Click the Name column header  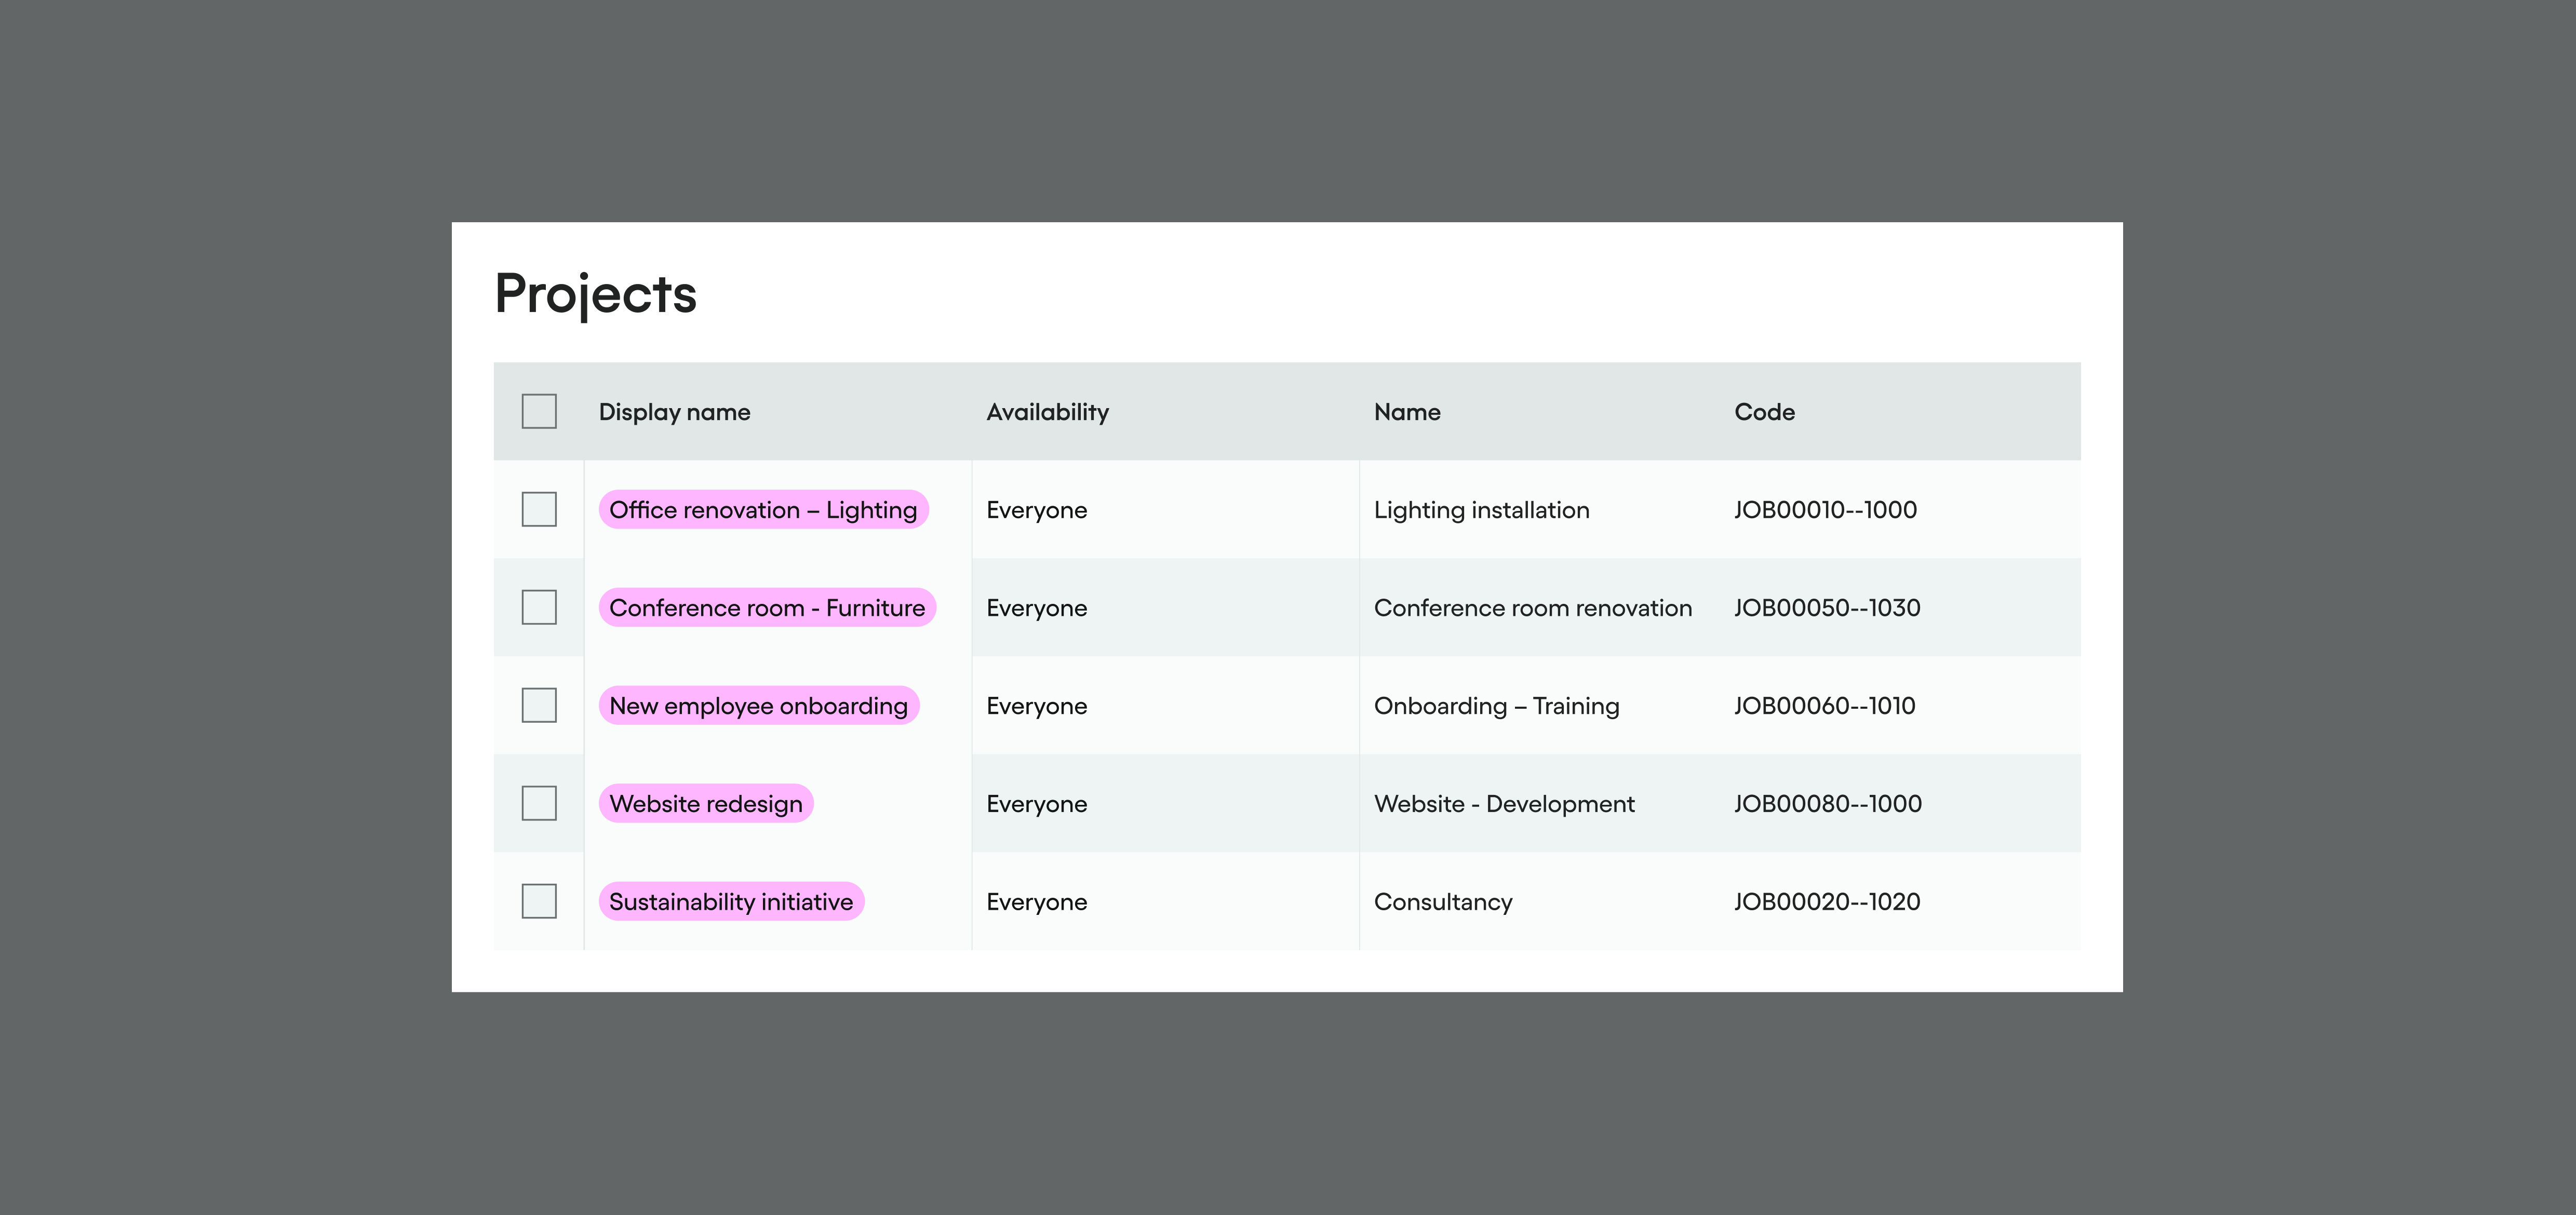tap(1407, 412)
